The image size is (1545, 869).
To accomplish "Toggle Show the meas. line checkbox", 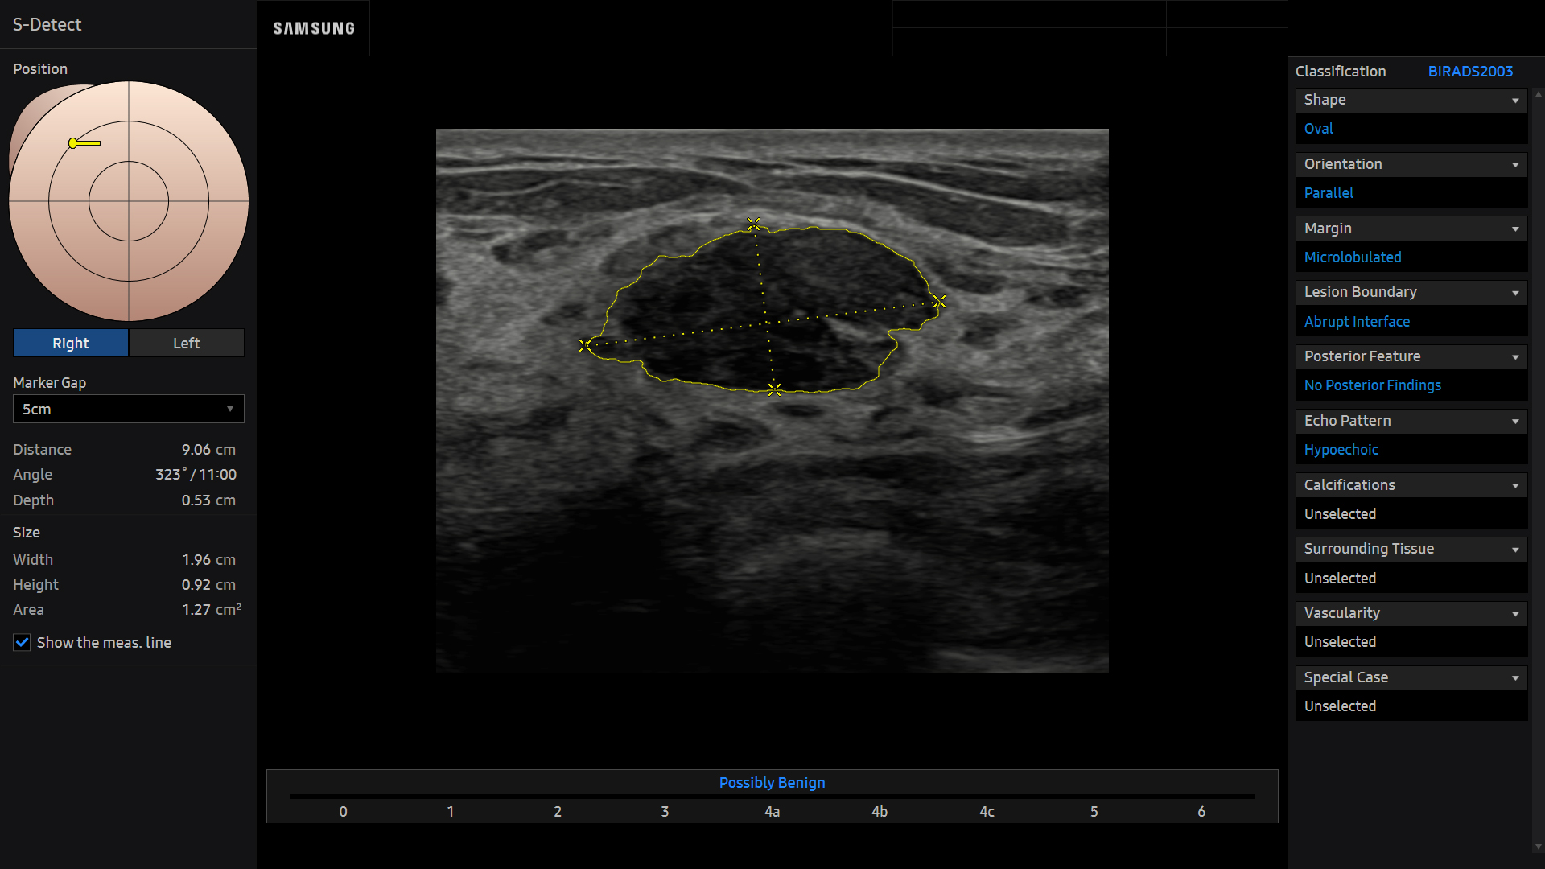I will [23, 642].
